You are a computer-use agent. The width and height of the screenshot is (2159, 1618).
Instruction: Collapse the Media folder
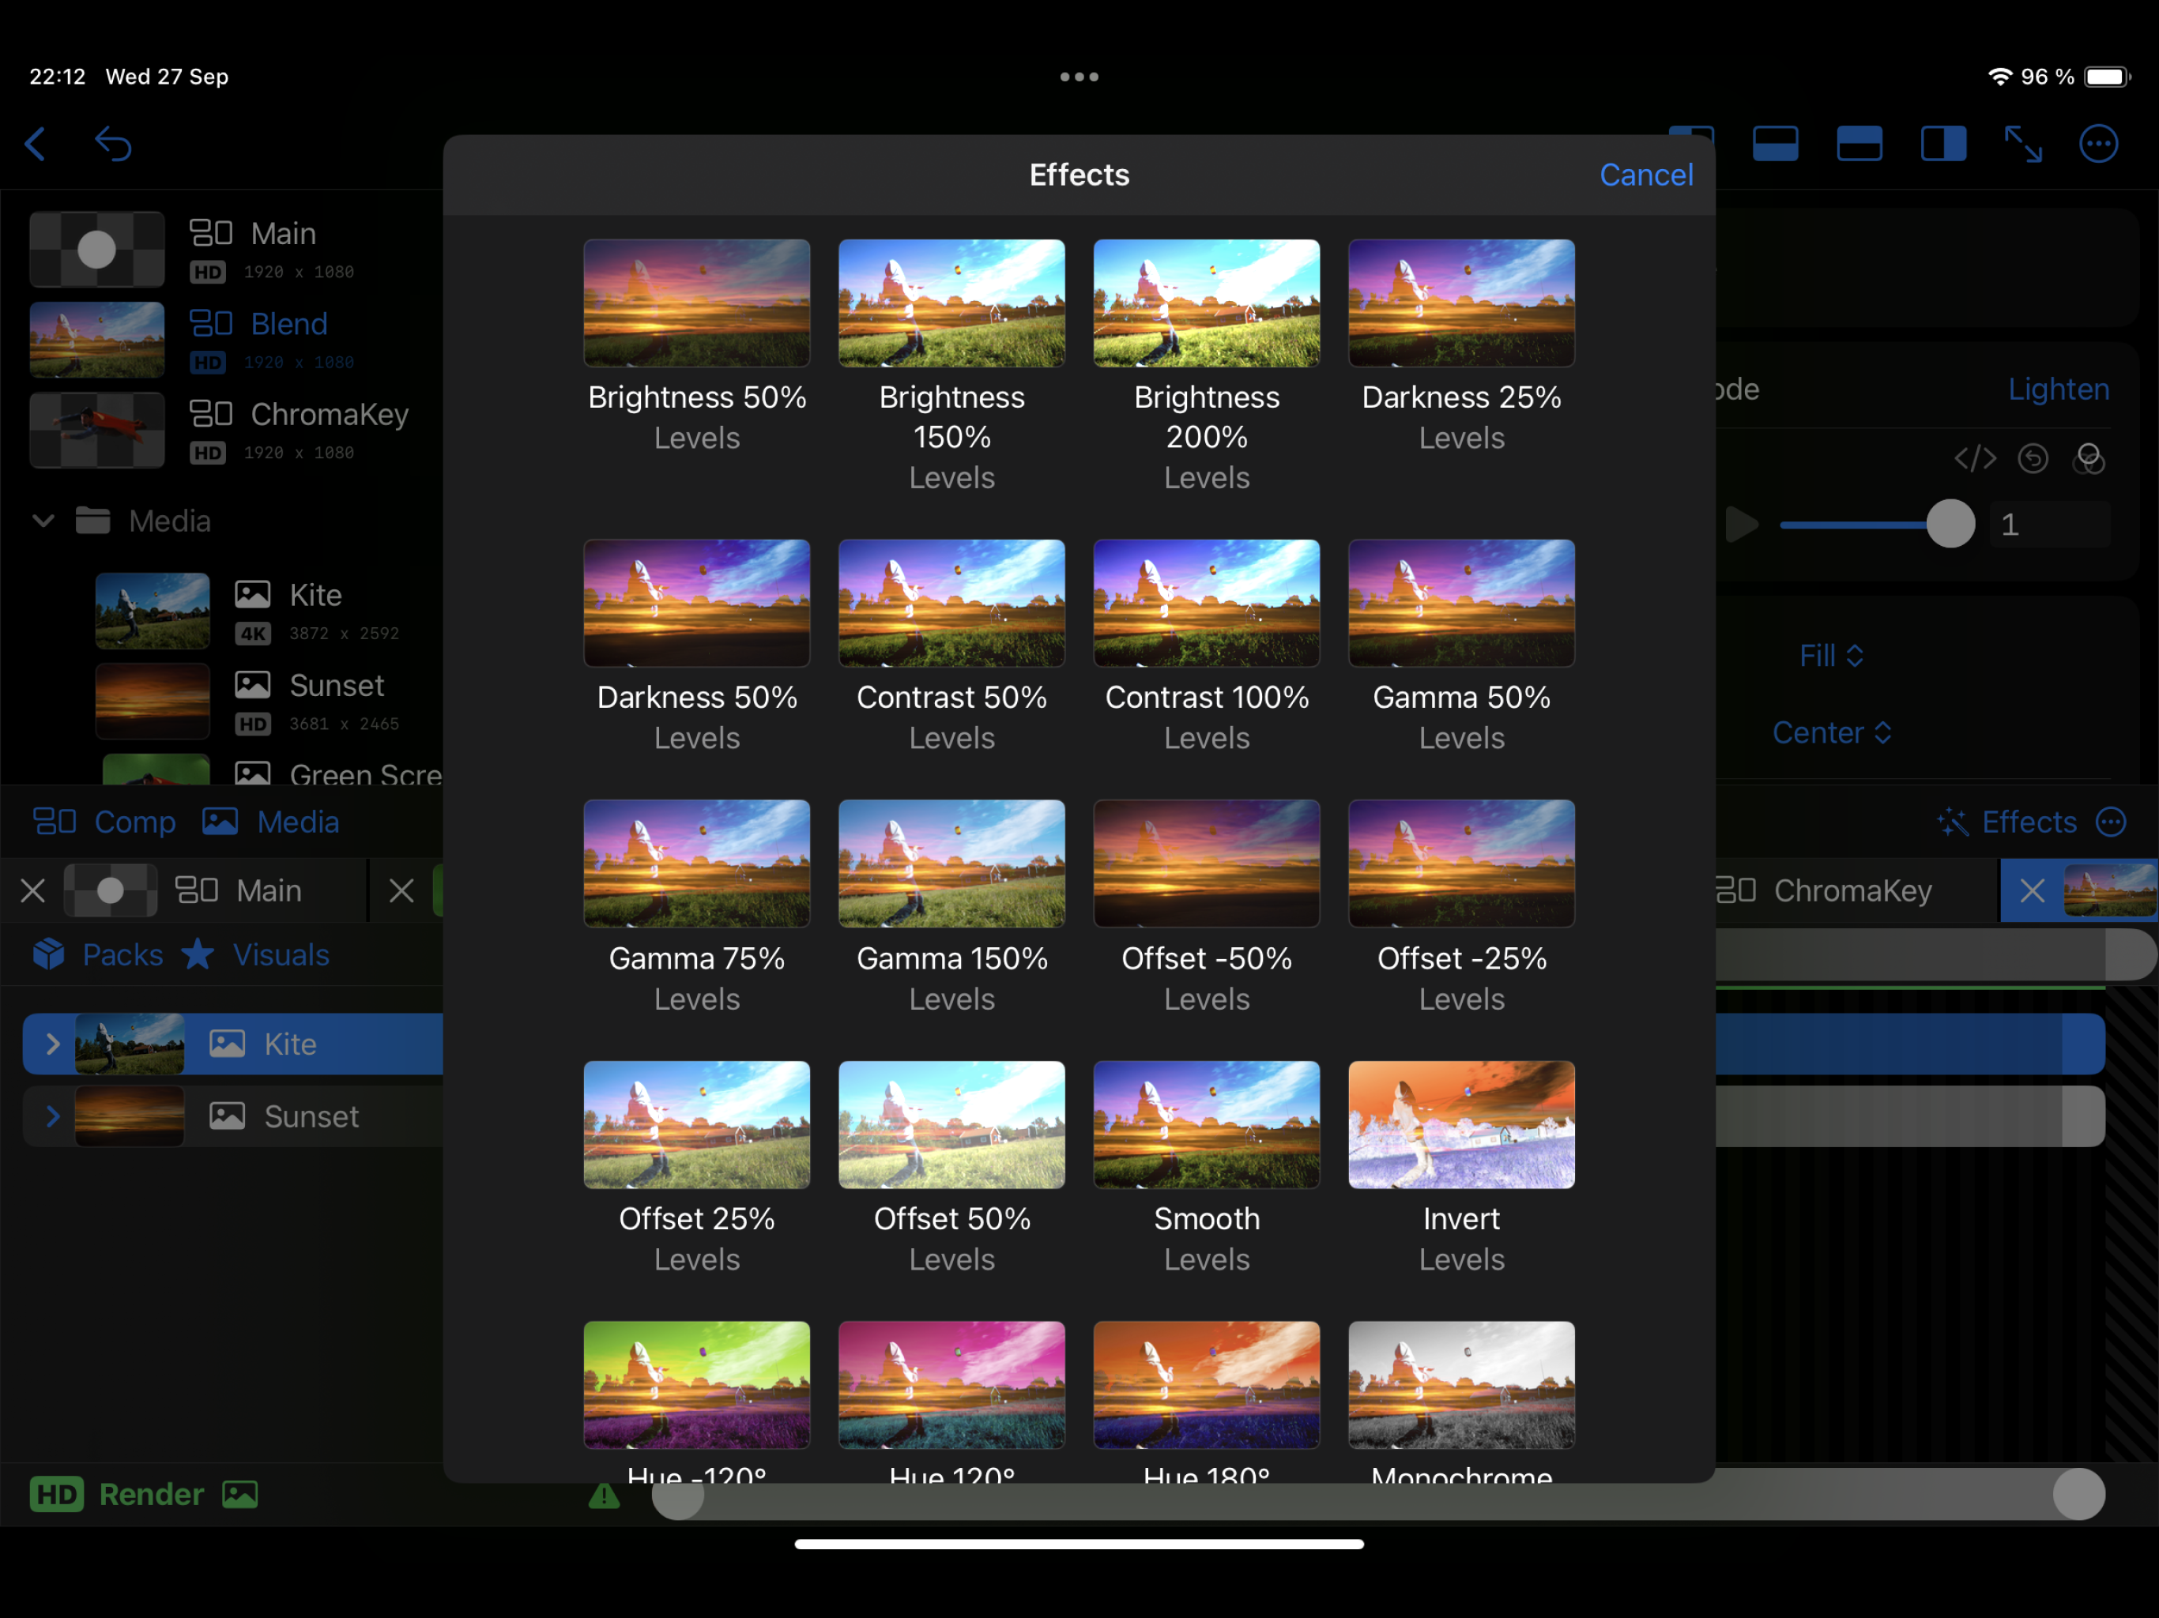43,521
